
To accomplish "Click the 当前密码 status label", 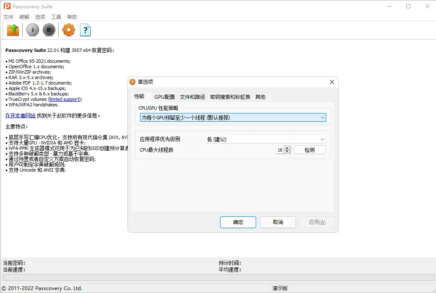I will point(14,263).
